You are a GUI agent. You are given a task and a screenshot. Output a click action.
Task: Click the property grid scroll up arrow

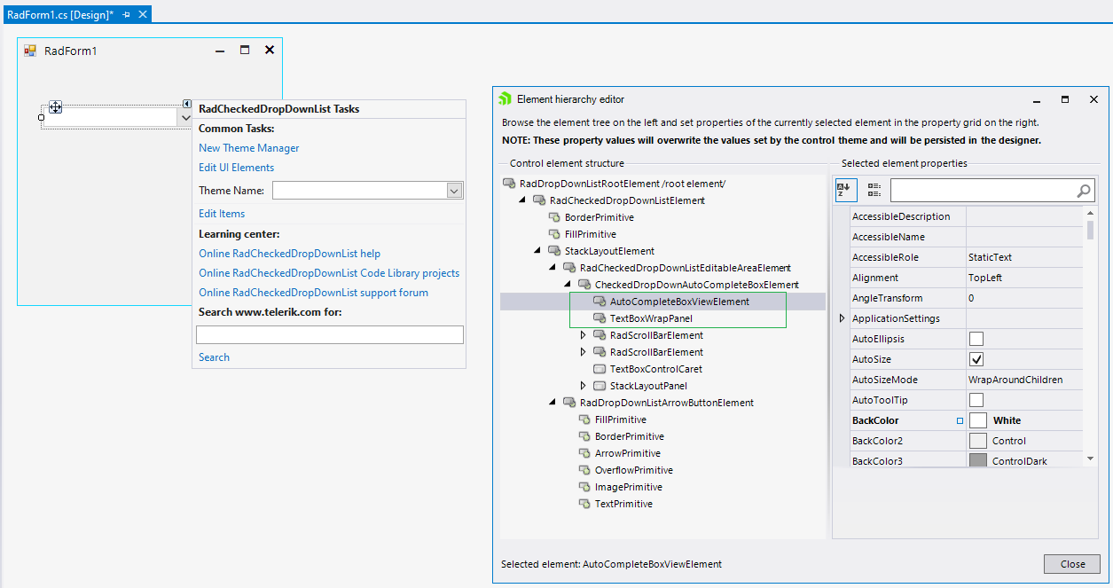click(1091, 213)
